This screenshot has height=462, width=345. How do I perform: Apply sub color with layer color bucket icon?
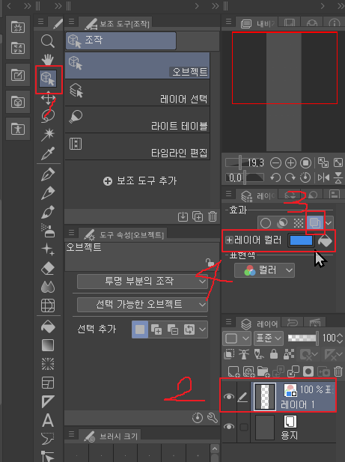click(325, 240)
